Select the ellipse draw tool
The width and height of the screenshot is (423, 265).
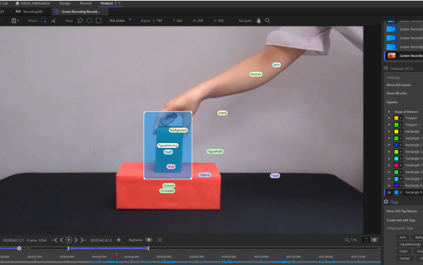(89, 20)
